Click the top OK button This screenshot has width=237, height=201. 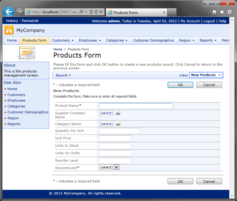(x=180, y=85)
